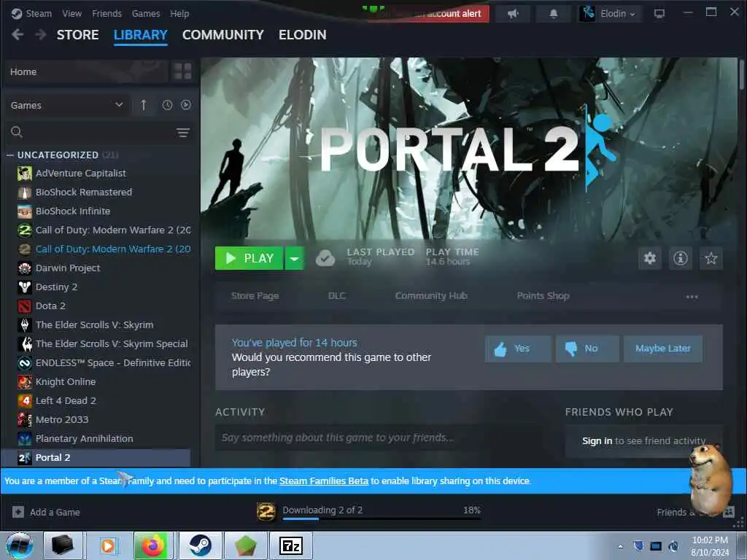Open the Windows Start orb
The height and width of the screenshot is (560, 747).
tap(20, 545)
